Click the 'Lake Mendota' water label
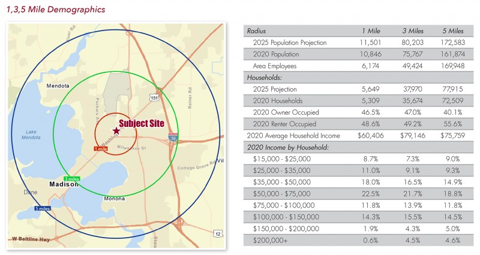 coord(31,135)
